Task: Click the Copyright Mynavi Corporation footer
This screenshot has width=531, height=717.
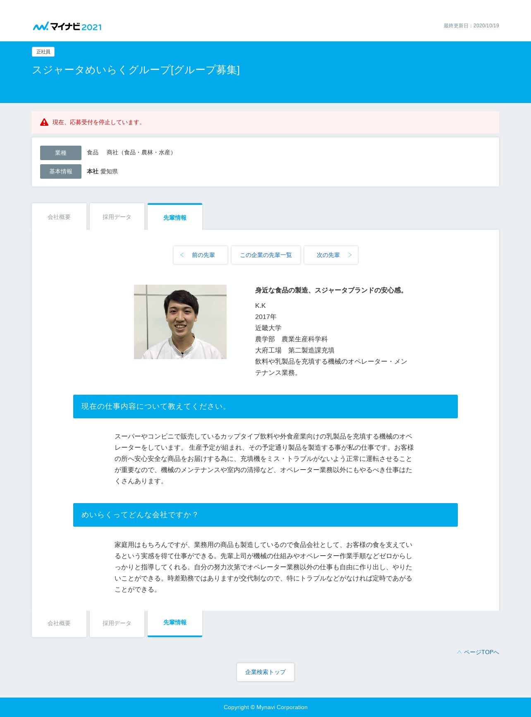Action: tap(265, 707)
